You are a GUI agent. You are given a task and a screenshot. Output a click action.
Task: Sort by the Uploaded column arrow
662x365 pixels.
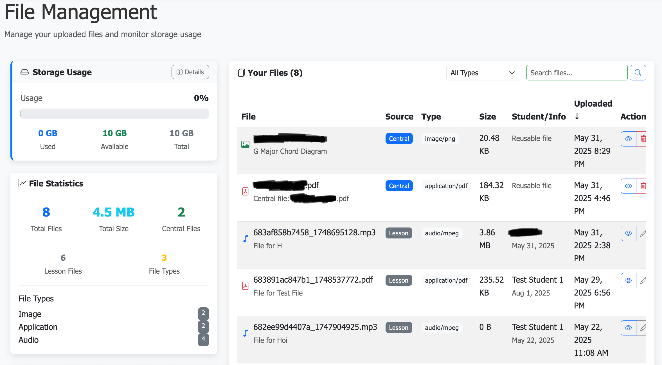[x=577, y=116]
